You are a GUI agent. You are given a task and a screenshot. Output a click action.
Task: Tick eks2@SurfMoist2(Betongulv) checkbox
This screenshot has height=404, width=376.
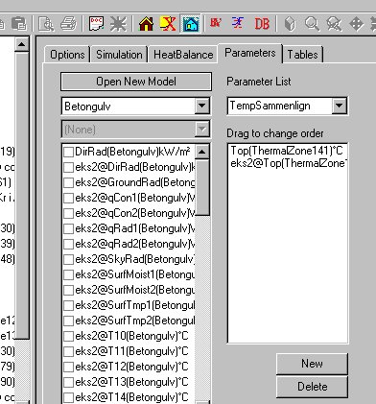[68, 290]
